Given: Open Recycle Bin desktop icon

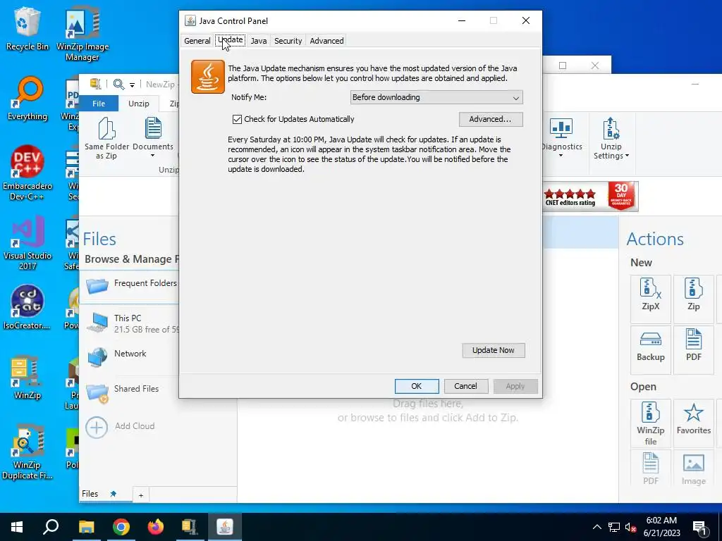Looking at the screenshot, I should pyautogui.click(x=27, y=29).
